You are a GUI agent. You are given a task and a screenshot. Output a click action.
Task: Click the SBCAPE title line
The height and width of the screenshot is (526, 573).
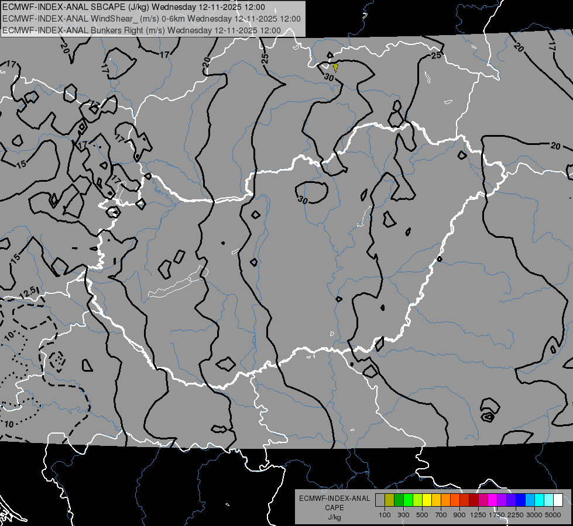click(133, 7)
